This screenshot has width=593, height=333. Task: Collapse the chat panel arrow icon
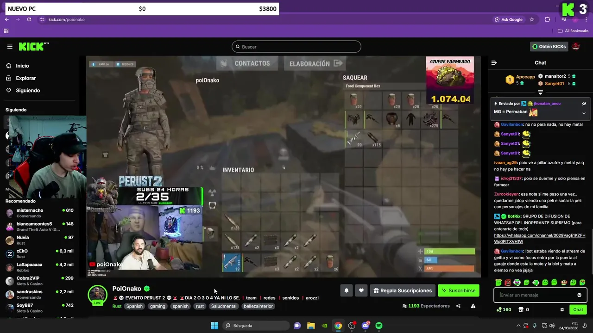click(494, 62)
